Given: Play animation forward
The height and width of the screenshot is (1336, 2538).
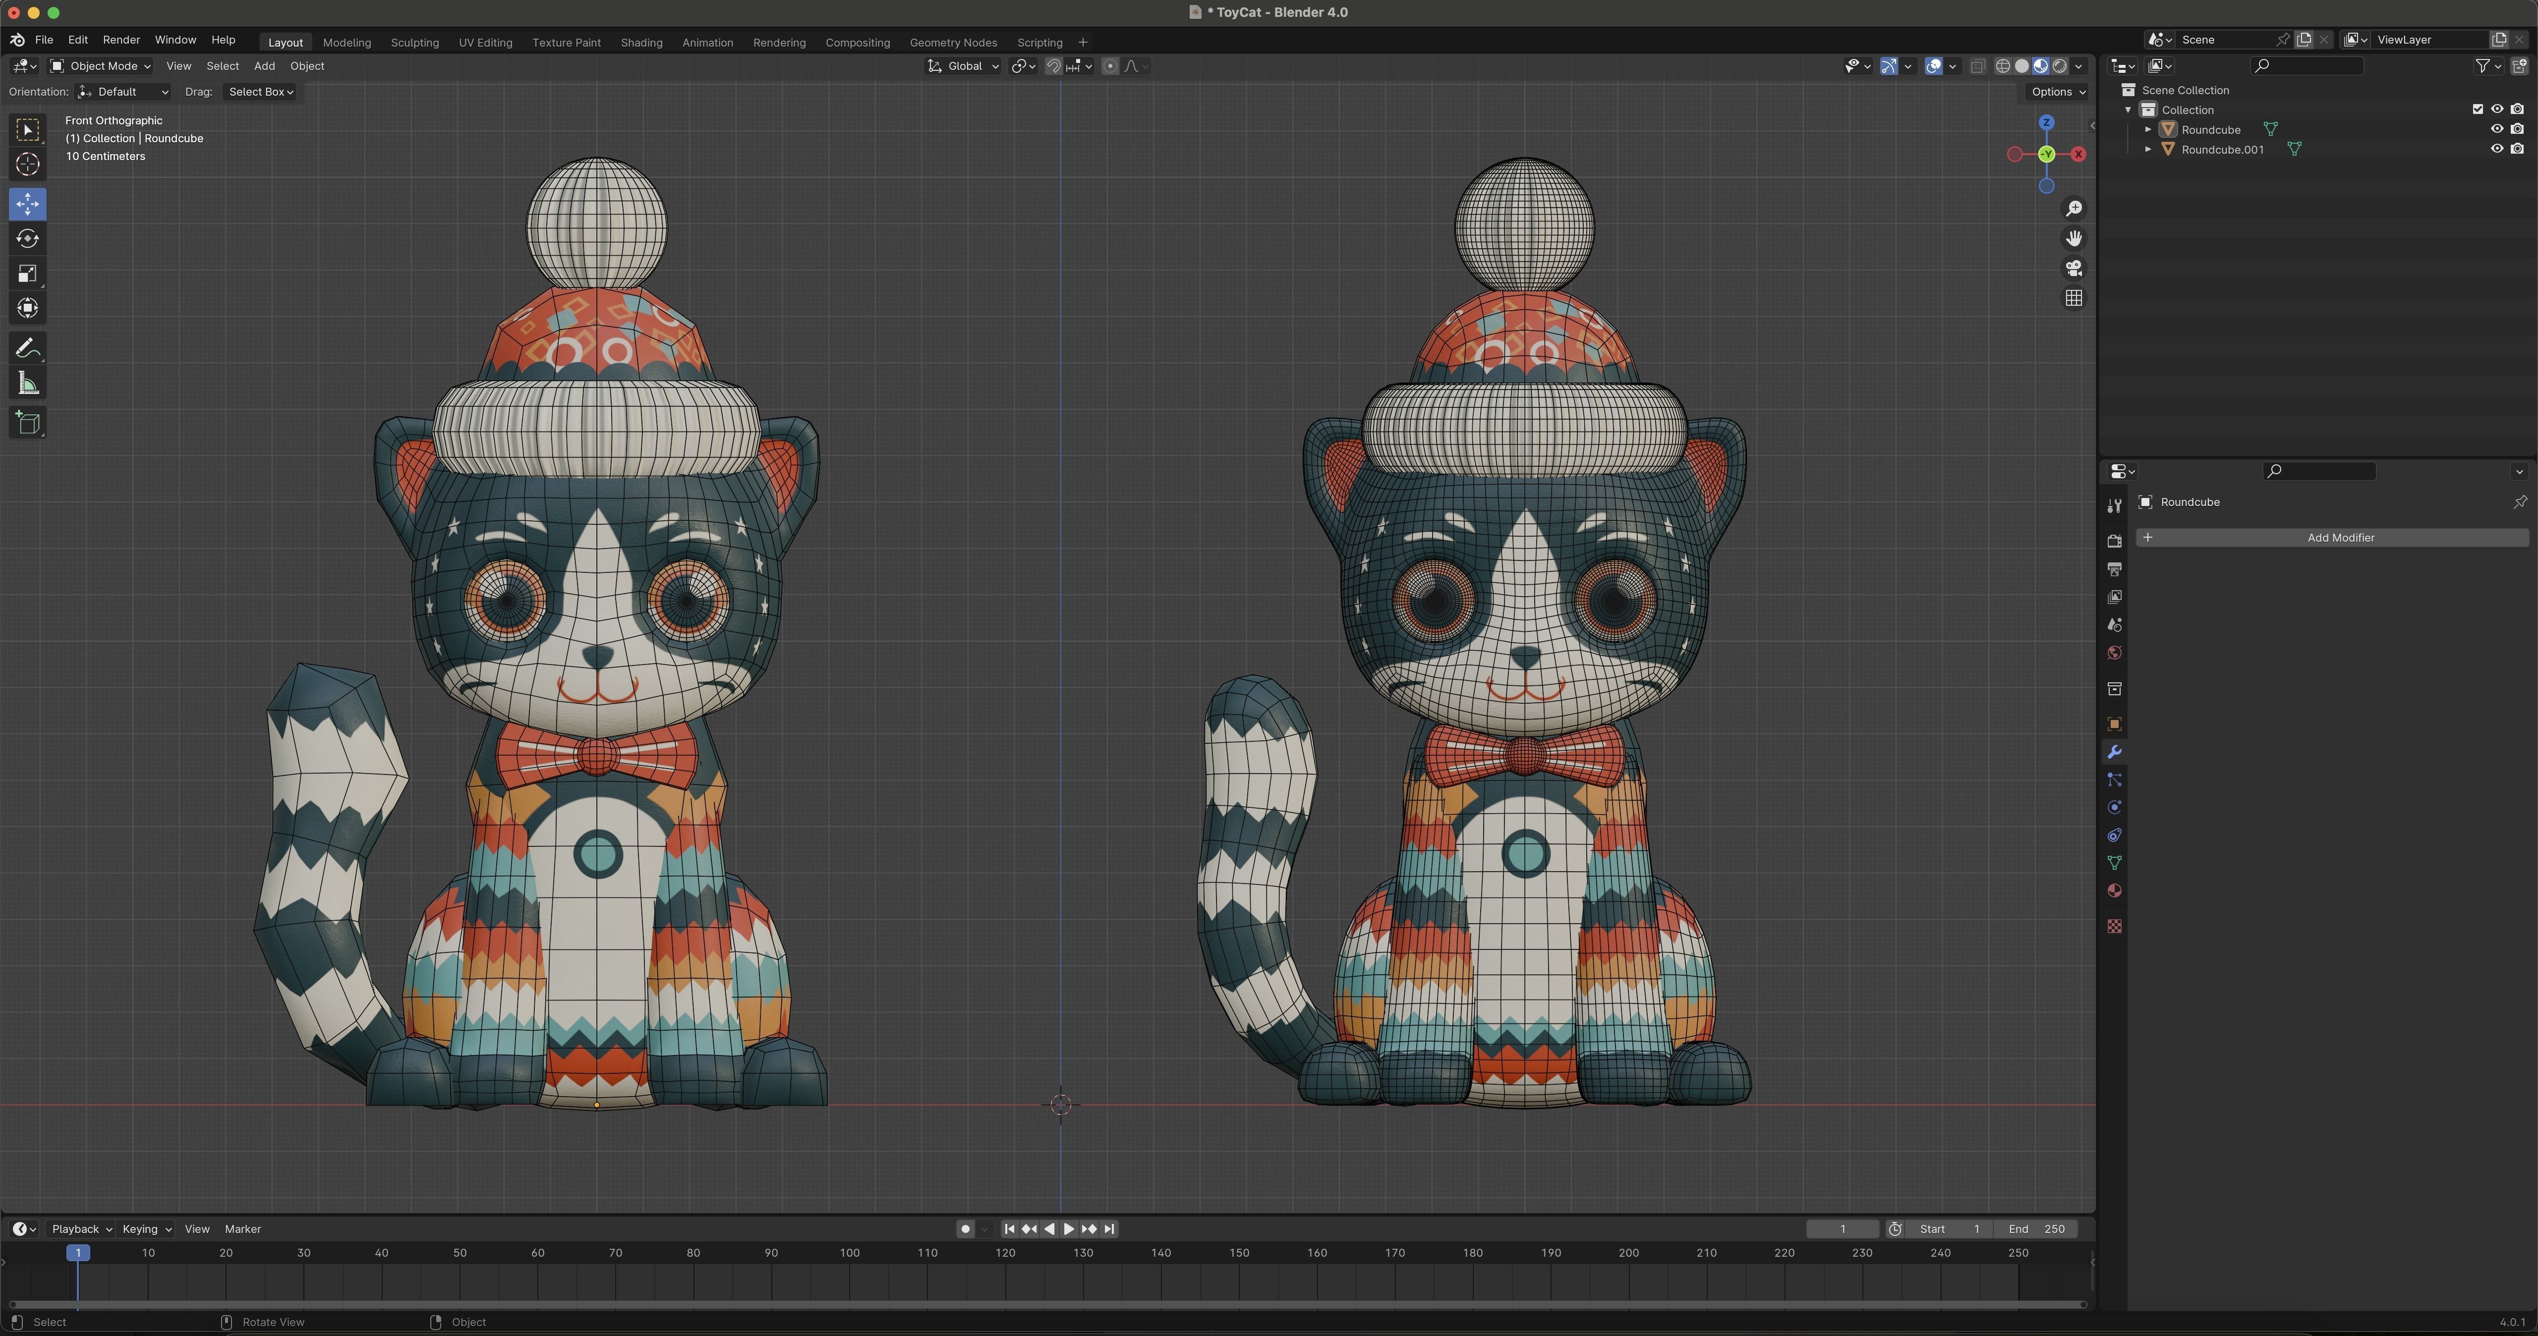Looking at the screenshot, I should pos(1069,1228).
